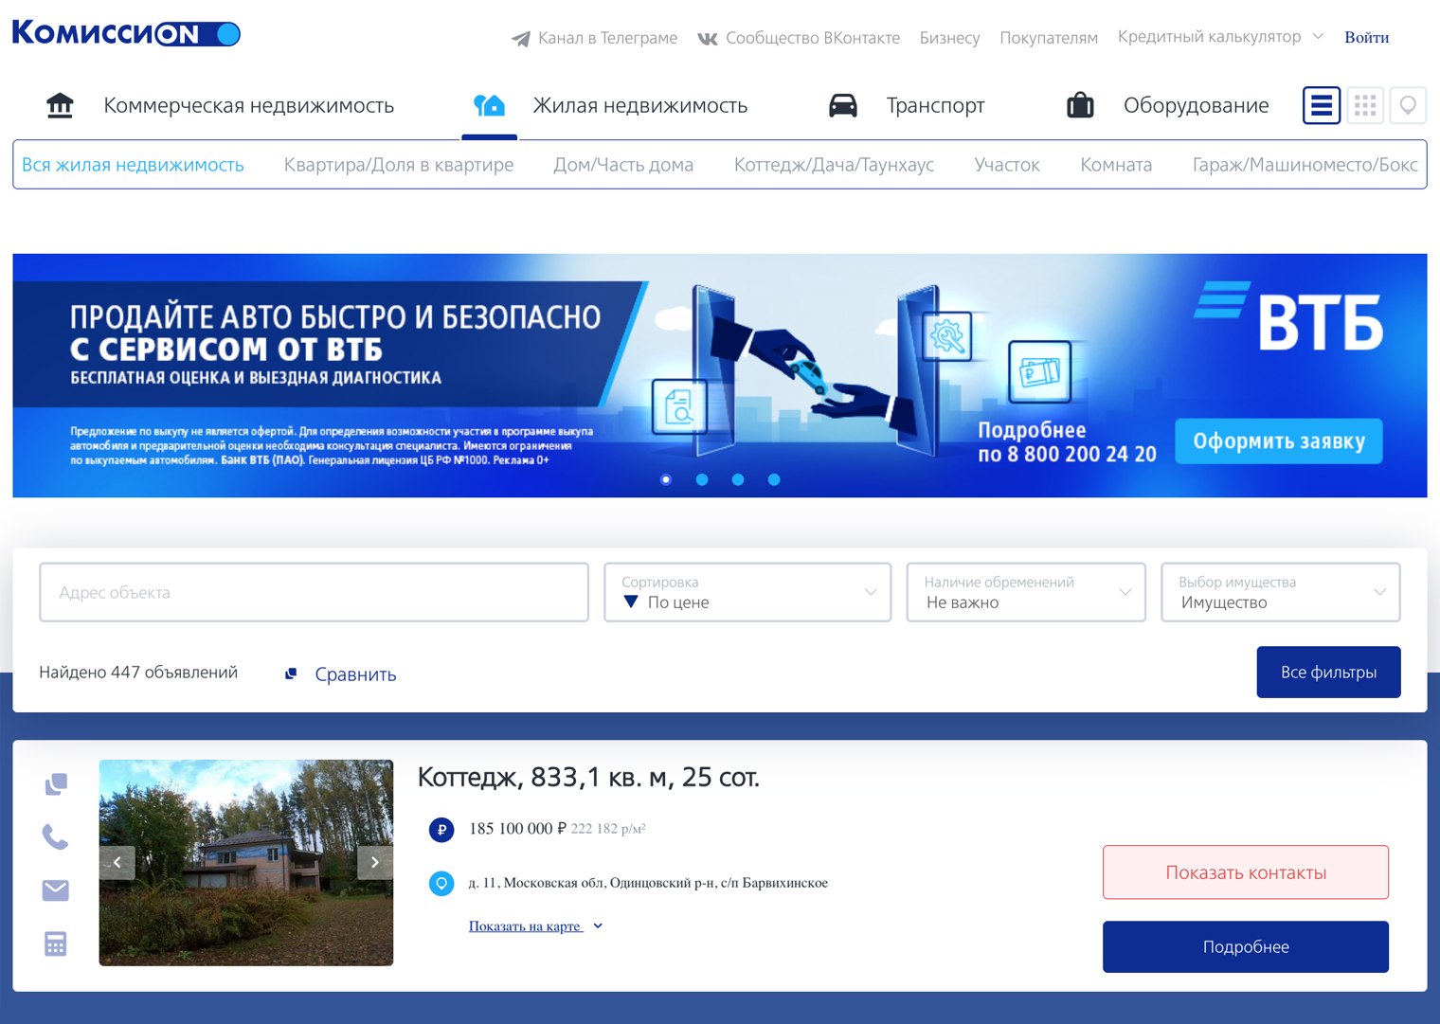Click Оформить заявку on VTB banner
The height and width of the screenshot is (1024, 1440).
(1278, 441)
